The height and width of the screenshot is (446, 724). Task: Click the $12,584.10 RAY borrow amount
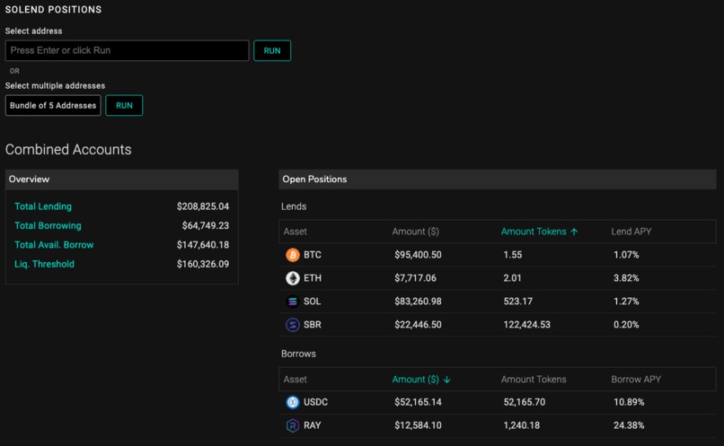[418, 425]
